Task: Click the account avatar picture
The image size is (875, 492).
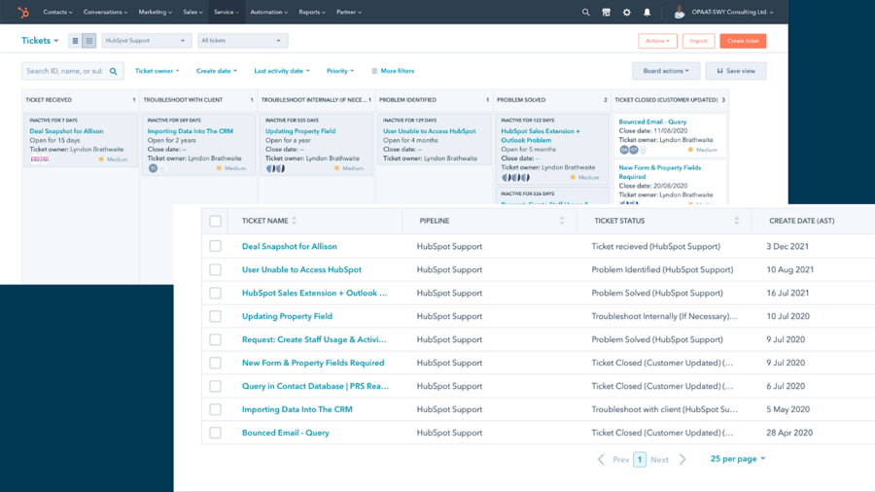Action: [680, 12]
